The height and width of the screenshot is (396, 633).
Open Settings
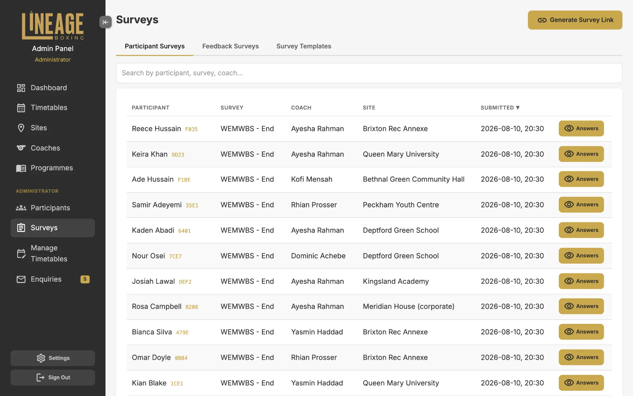click(x=53, y=358)
